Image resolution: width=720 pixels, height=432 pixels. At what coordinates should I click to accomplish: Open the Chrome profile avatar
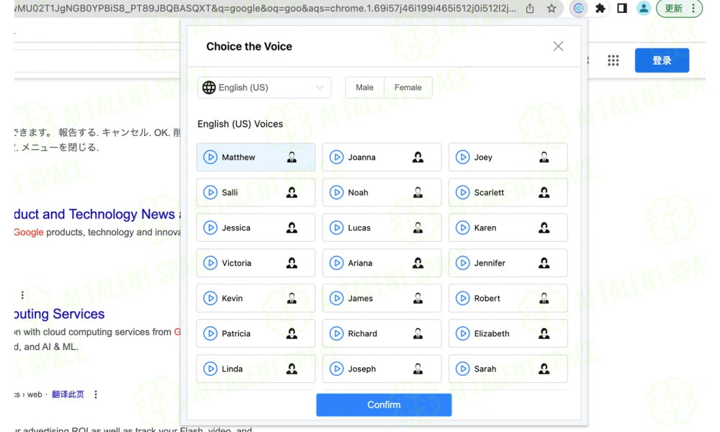644,8
